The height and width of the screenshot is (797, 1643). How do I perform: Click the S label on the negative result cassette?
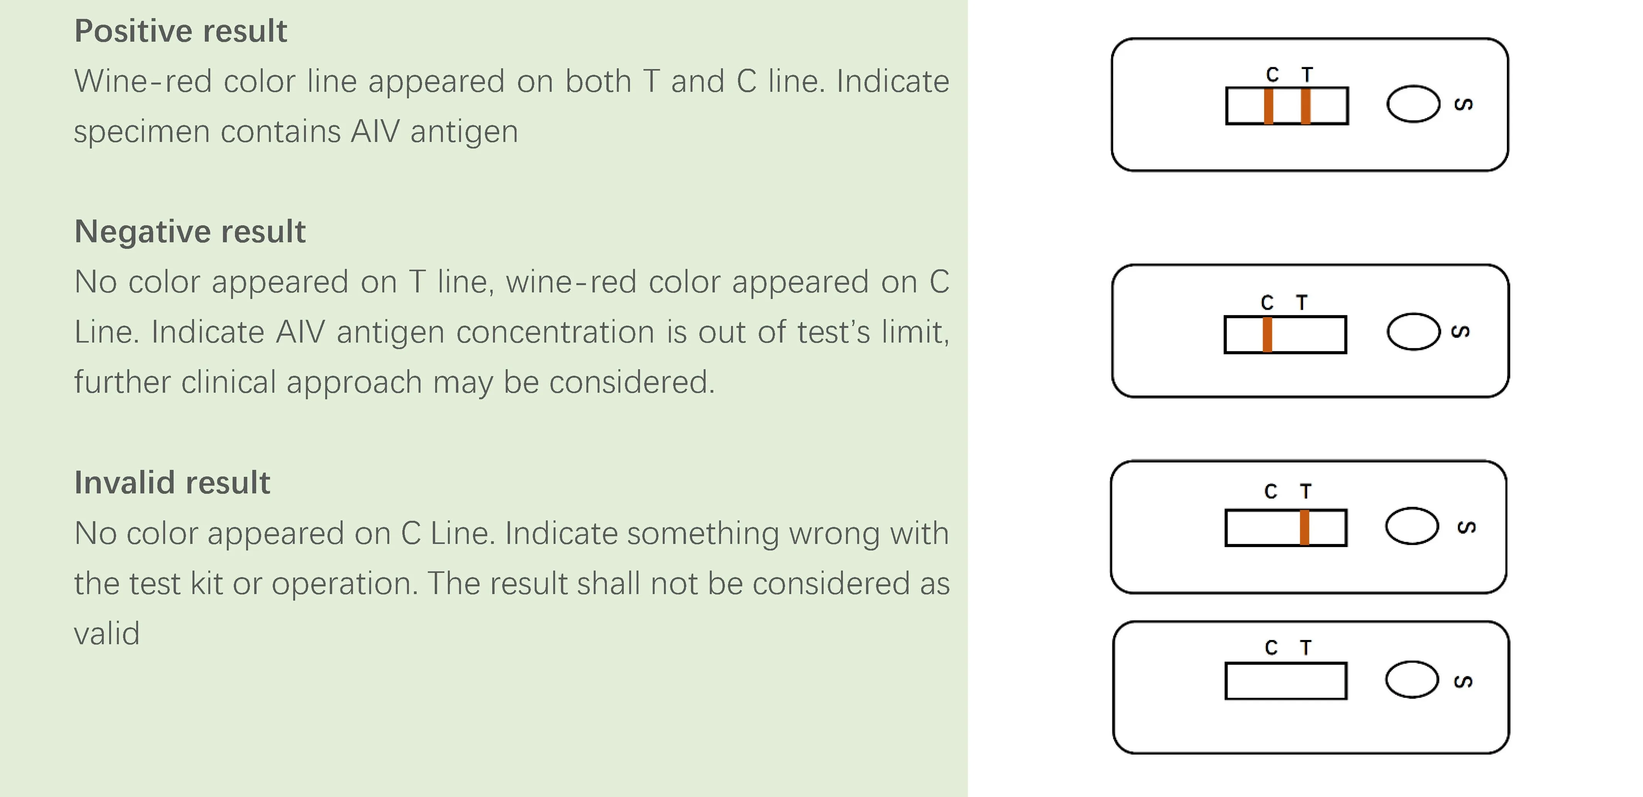pyautogui.click(x=1461, y=331)
